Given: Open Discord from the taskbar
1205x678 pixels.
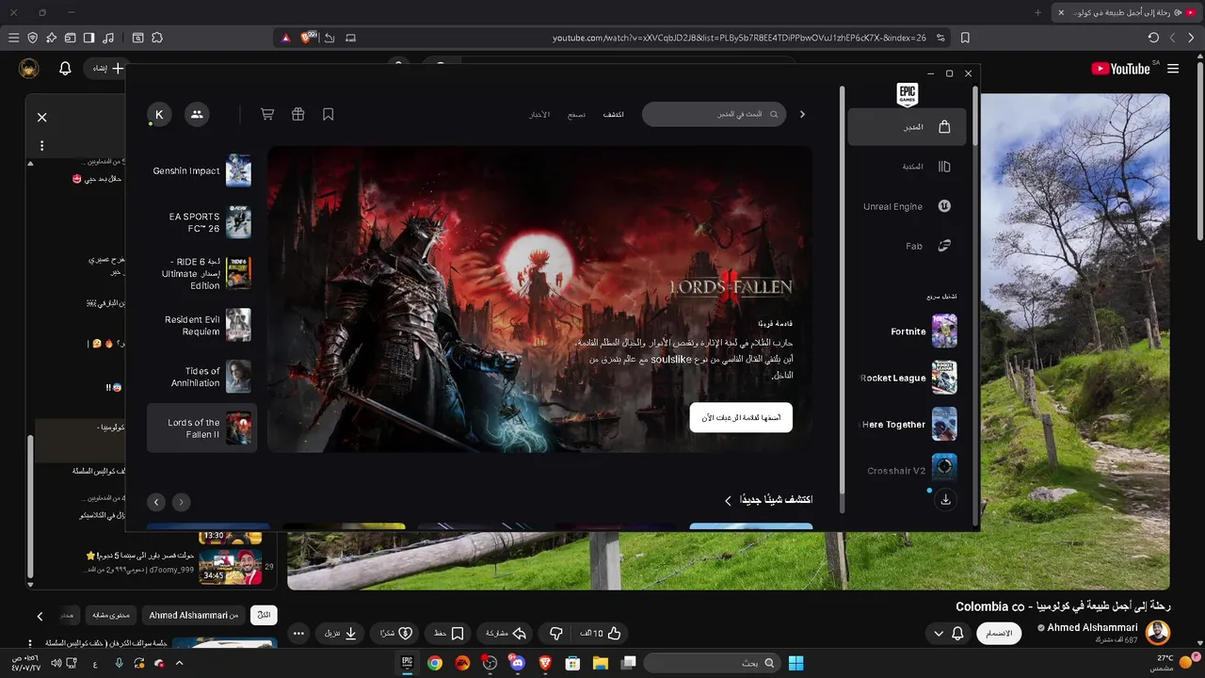Looking at the screenshot, I should [517, 663].
